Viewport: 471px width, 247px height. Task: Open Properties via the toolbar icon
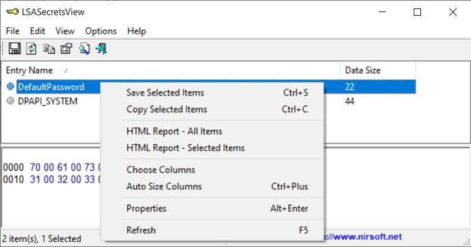pos(66,48)
